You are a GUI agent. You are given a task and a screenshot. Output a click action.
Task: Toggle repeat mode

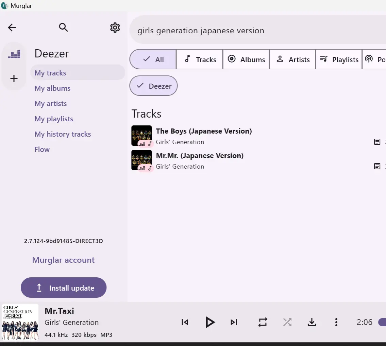click(263, 322)
